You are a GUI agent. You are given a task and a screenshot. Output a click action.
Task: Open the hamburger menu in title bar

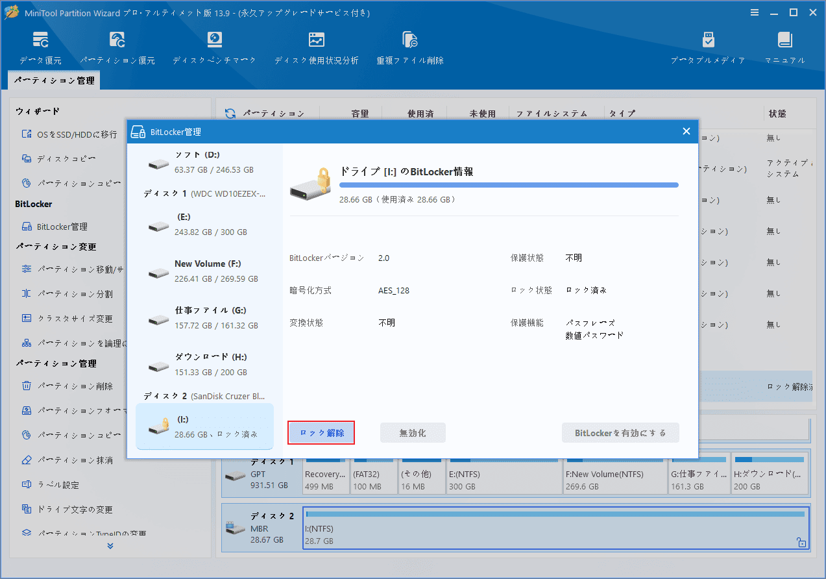point(754,12)
